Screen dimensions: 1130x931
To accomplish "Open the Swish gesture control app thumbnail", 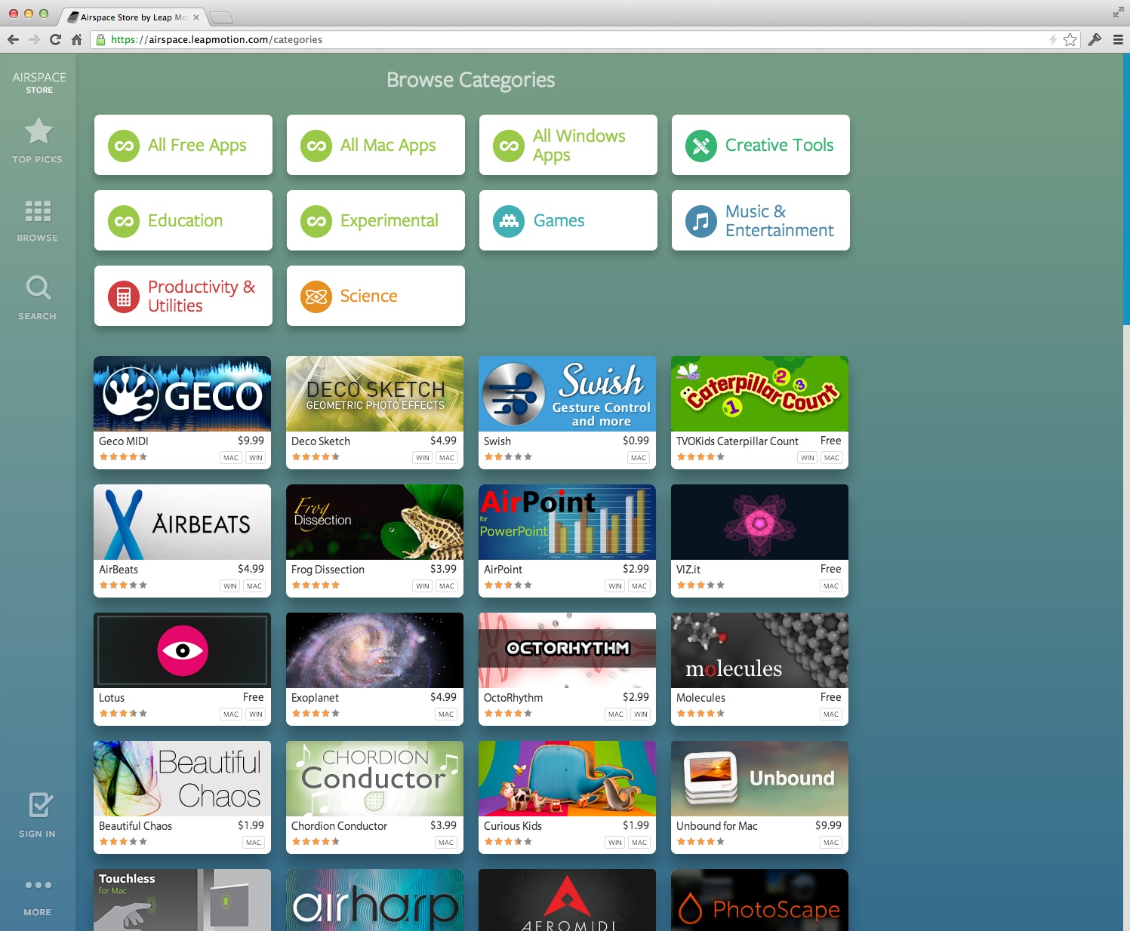I will (567, 394).
